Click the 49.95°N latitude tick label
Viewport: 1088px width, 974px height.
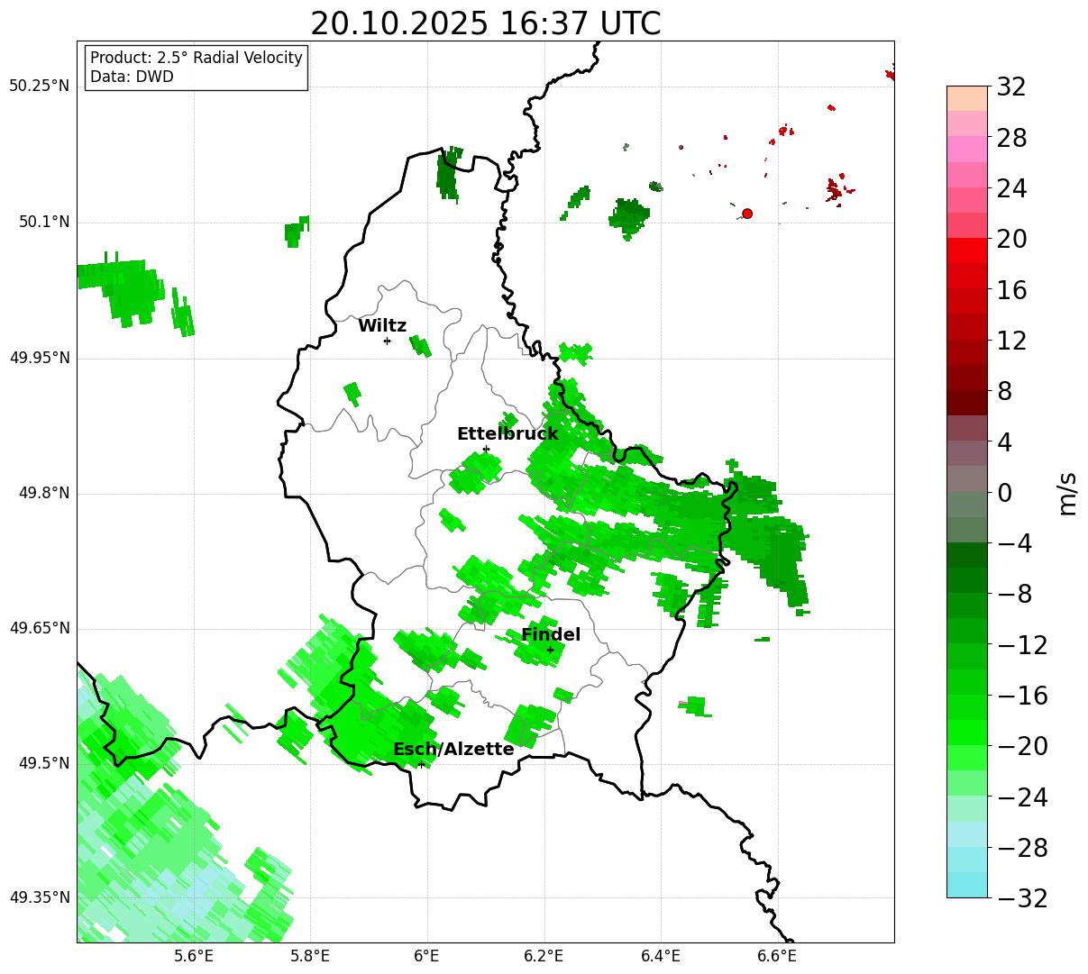click(40, 359)
